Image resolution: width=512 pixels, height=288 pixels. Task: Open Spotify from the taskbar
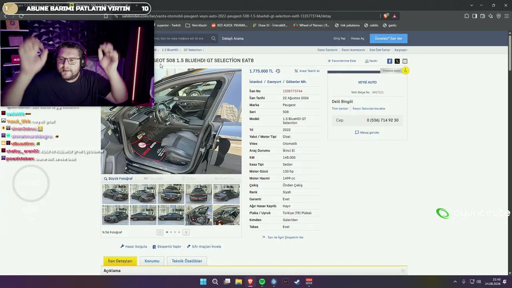262,282
